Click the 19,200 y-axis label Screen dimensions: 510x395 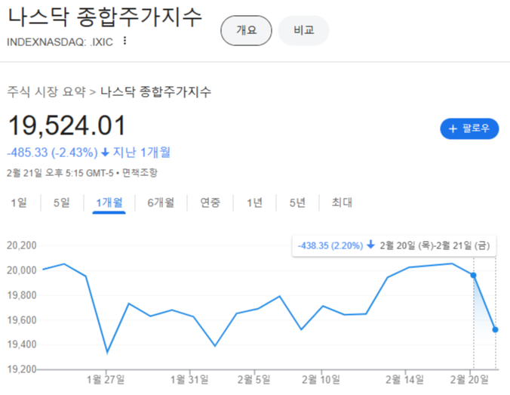coord(21,369)
